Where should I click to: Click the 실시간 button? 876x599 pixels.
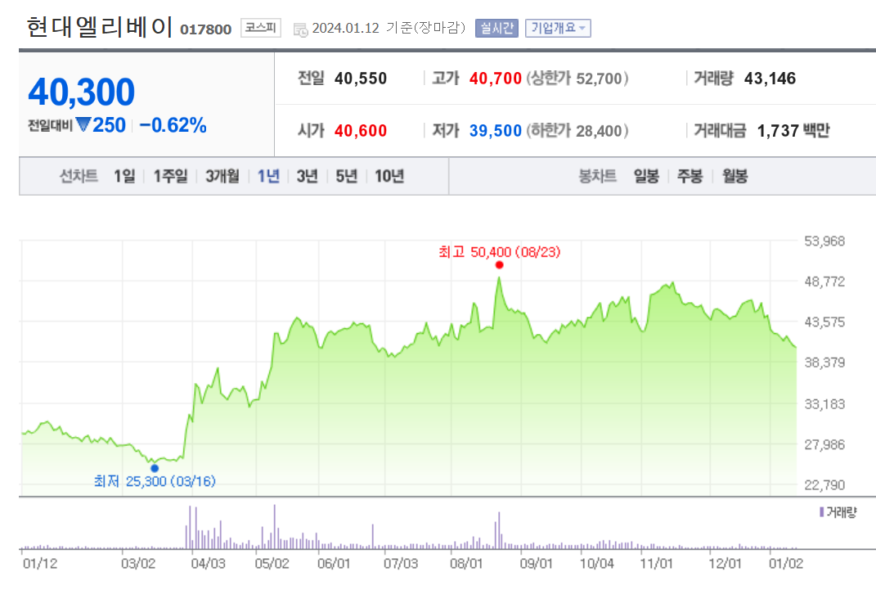tap(496, 28)
